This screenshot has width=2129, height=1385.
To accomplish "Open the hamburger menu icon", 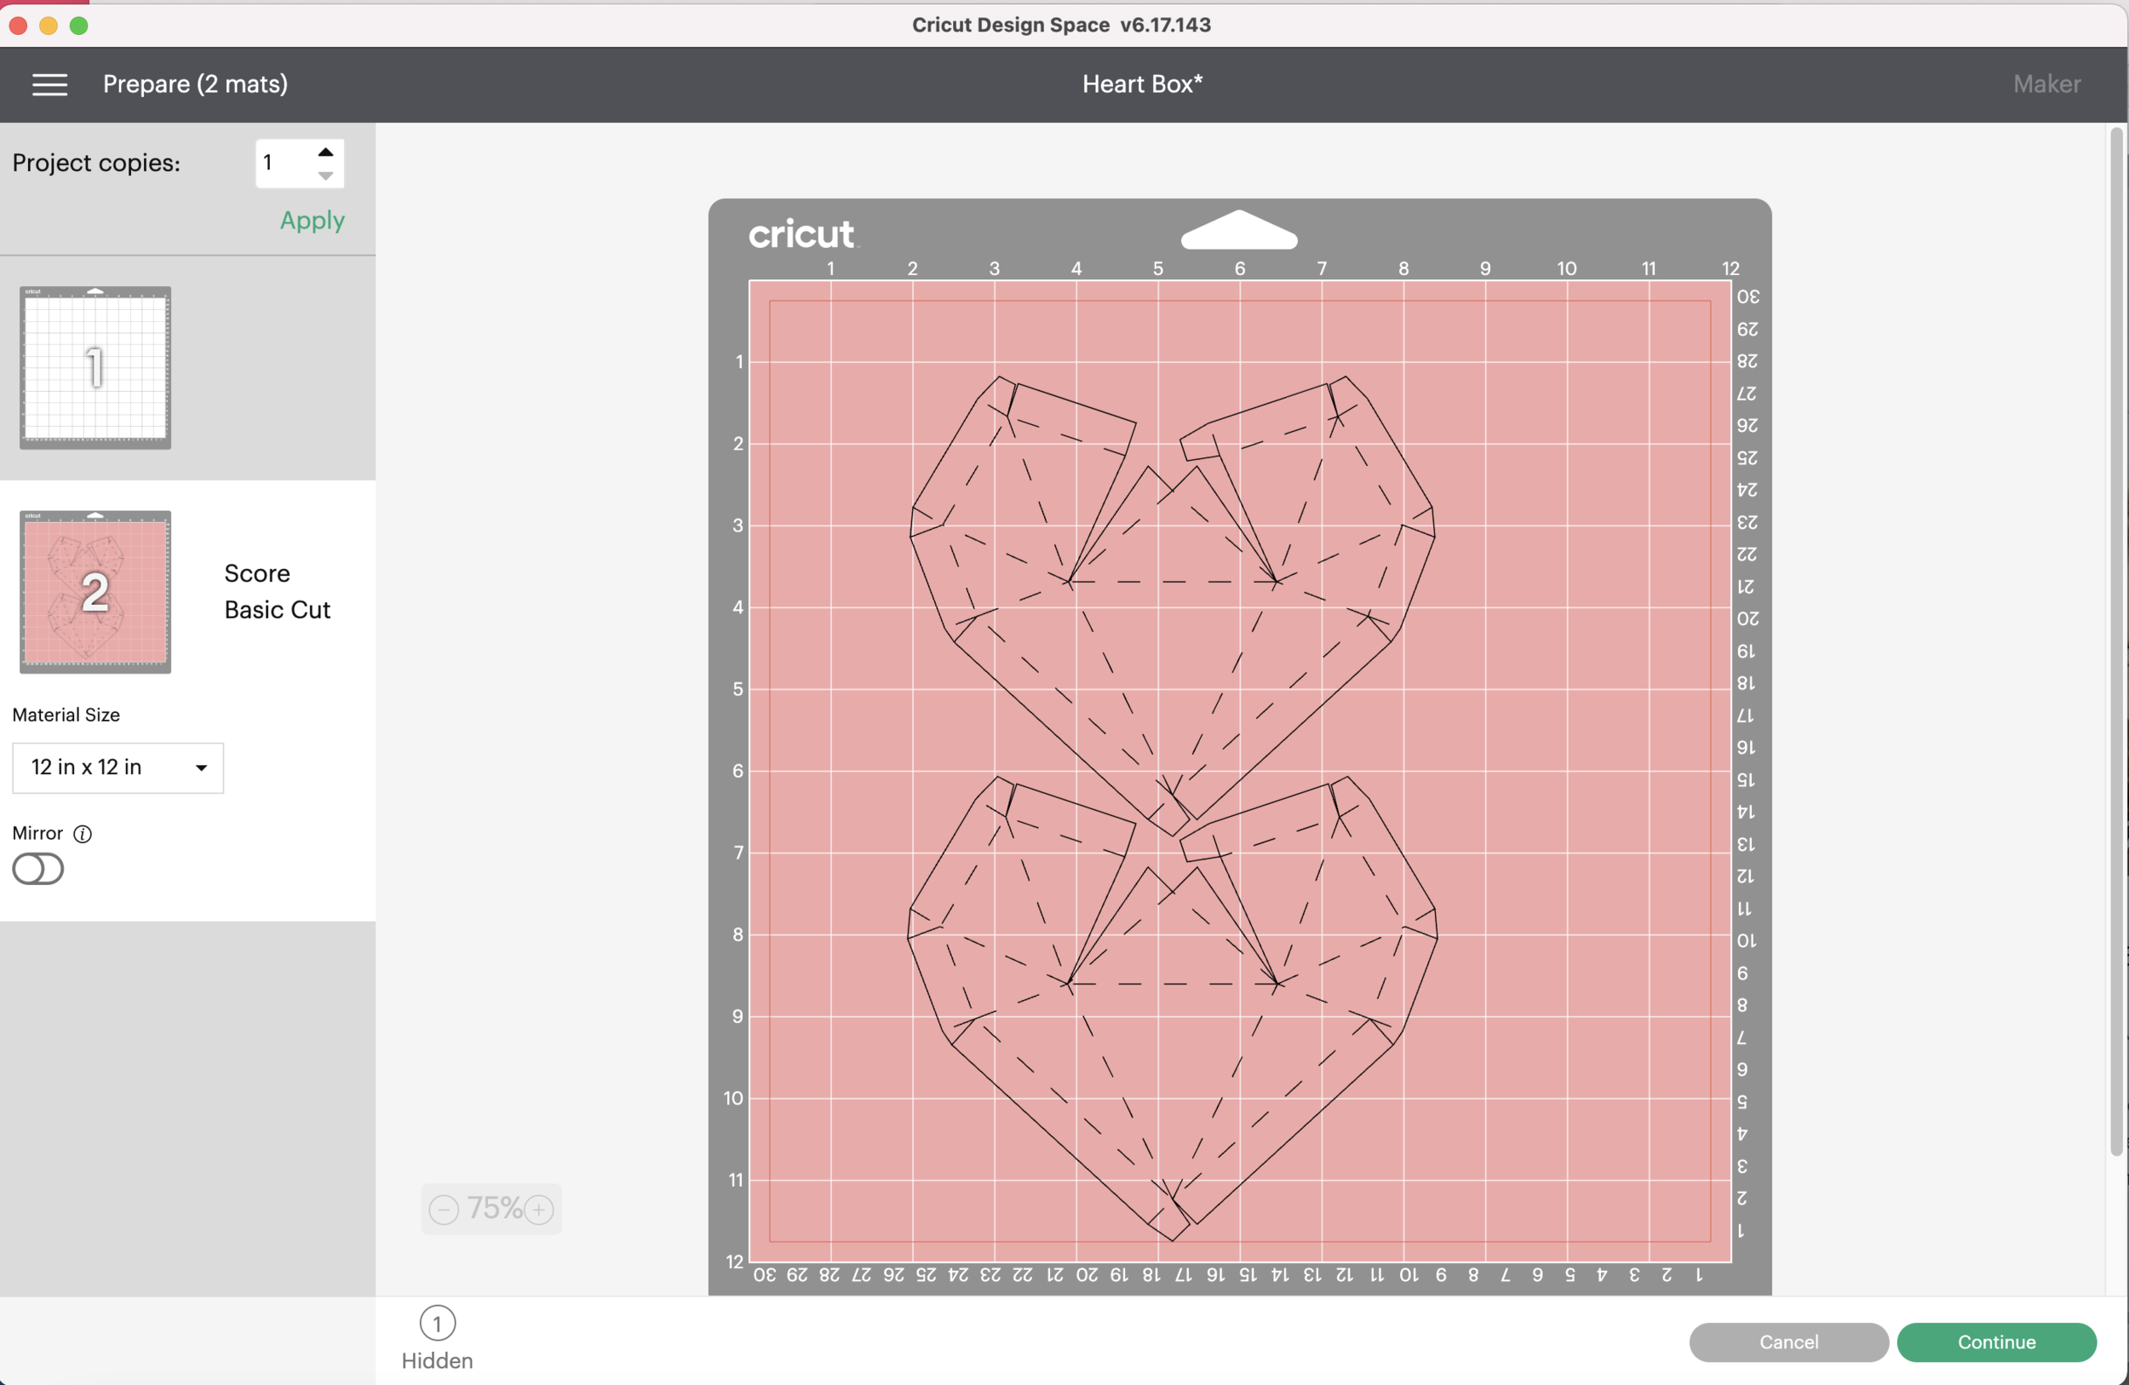I will [49, 84].
